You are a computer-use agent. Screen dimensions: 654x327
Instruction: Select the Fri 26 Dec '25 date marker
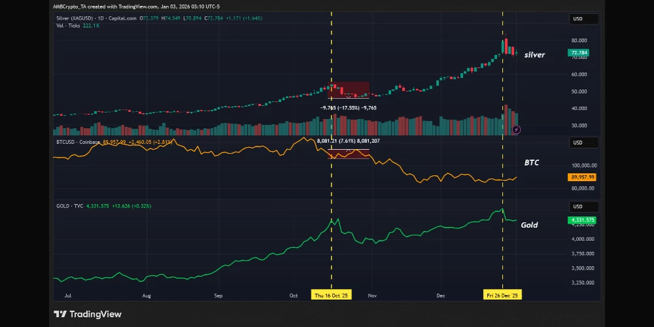click(502, 296)
